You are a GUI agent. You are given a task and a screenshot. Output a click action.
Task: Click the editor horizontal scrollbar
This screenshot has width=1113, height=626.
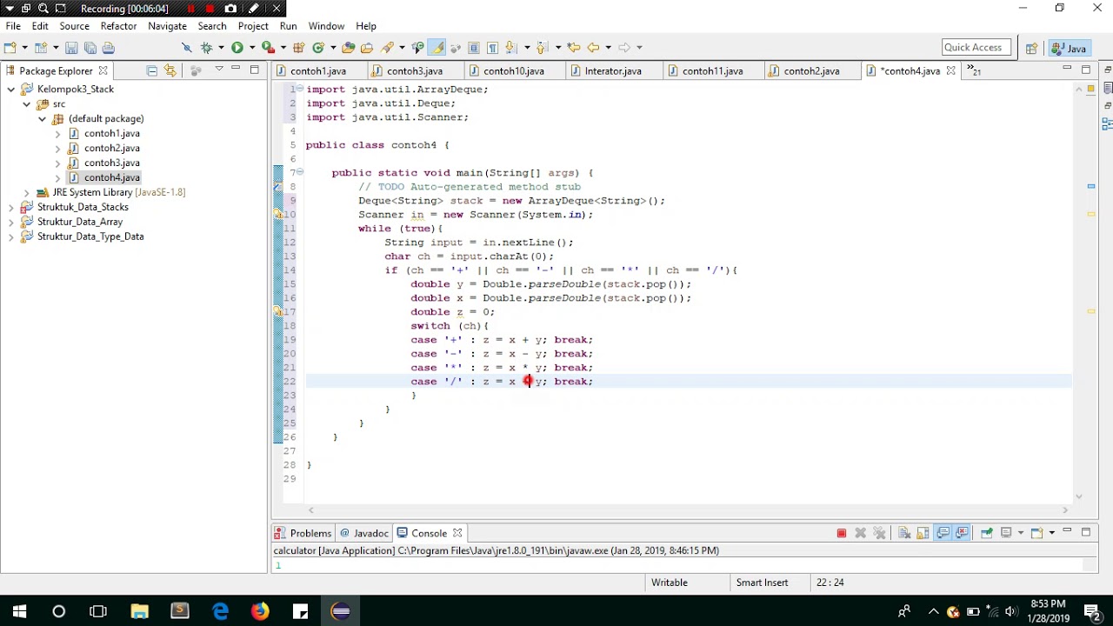click(687, 510)
